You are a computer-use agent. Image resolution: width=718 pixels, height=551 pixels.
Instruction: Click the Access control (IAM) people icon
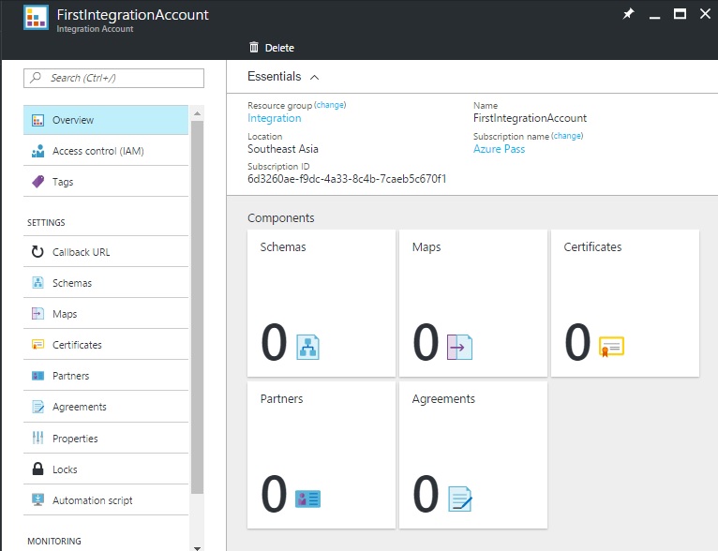coord(37,151)
